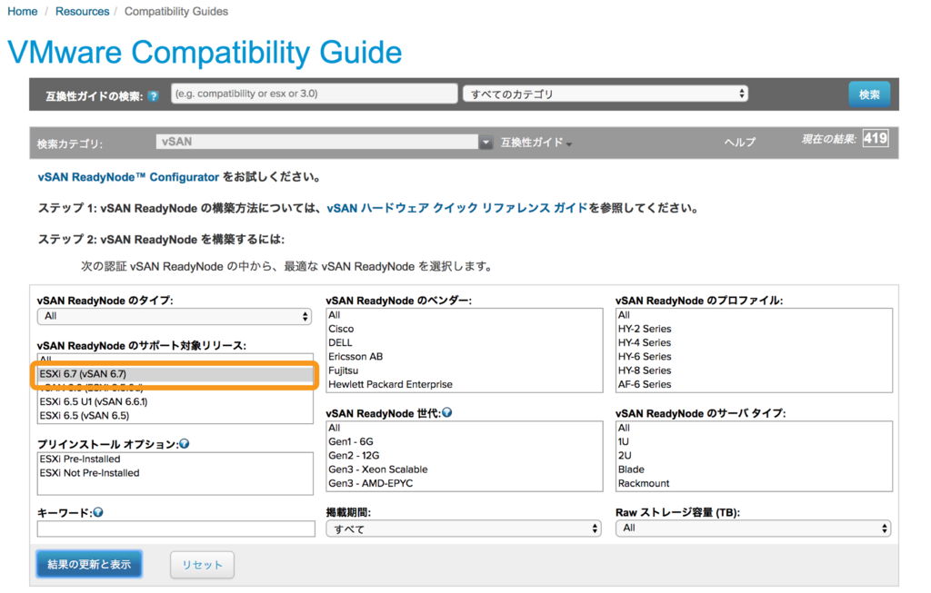Select Gen3 - Xeon Scalable generation

pos(465,469)
